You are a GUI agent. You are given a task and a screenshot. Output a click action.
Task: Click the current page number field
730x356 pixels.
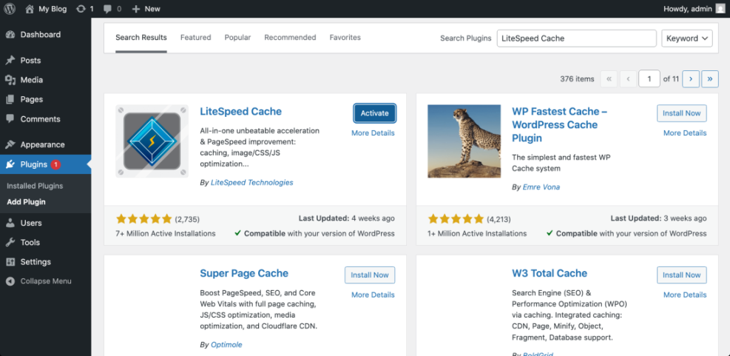pyautogui.click(x=649, y=78)
